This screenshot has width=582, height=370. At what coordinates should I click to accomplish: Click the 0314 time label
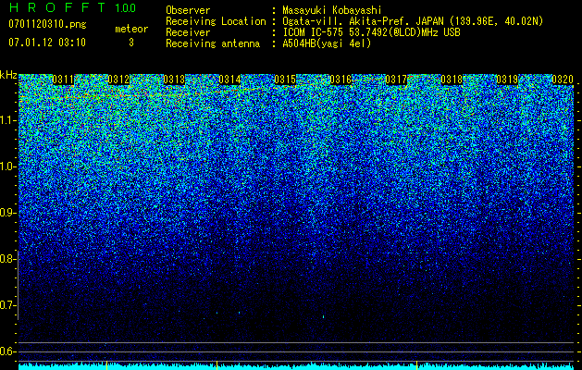point(229,80)
